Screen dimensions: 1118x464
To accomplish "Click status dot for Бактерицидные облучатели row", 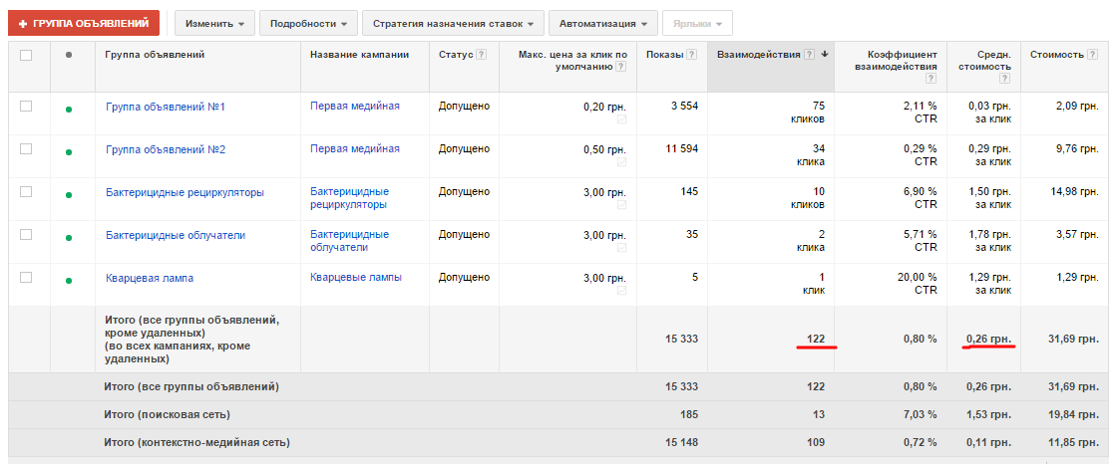I will click(x=69, y=238).
